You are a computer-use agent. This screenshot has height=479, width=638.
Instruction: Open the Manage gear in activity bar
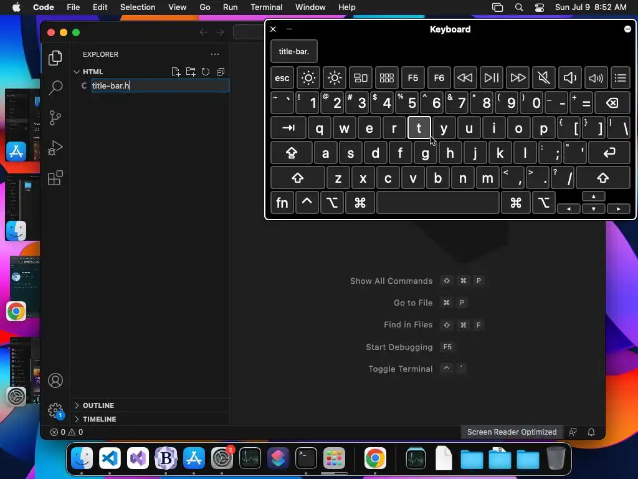tap(55, 410)
